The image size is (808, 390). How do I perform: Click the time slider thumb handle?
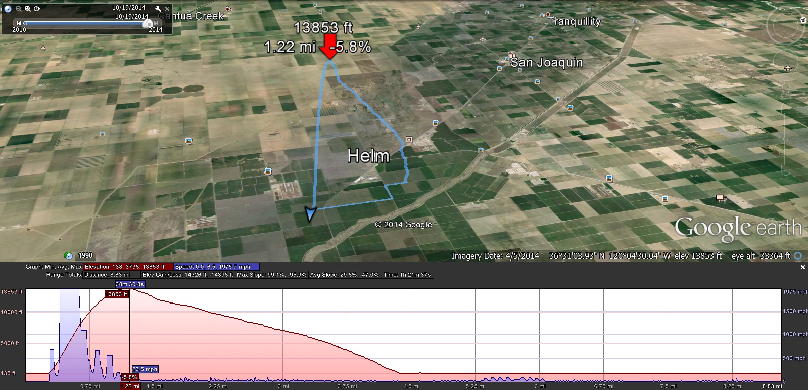click(x=148, y=23)
